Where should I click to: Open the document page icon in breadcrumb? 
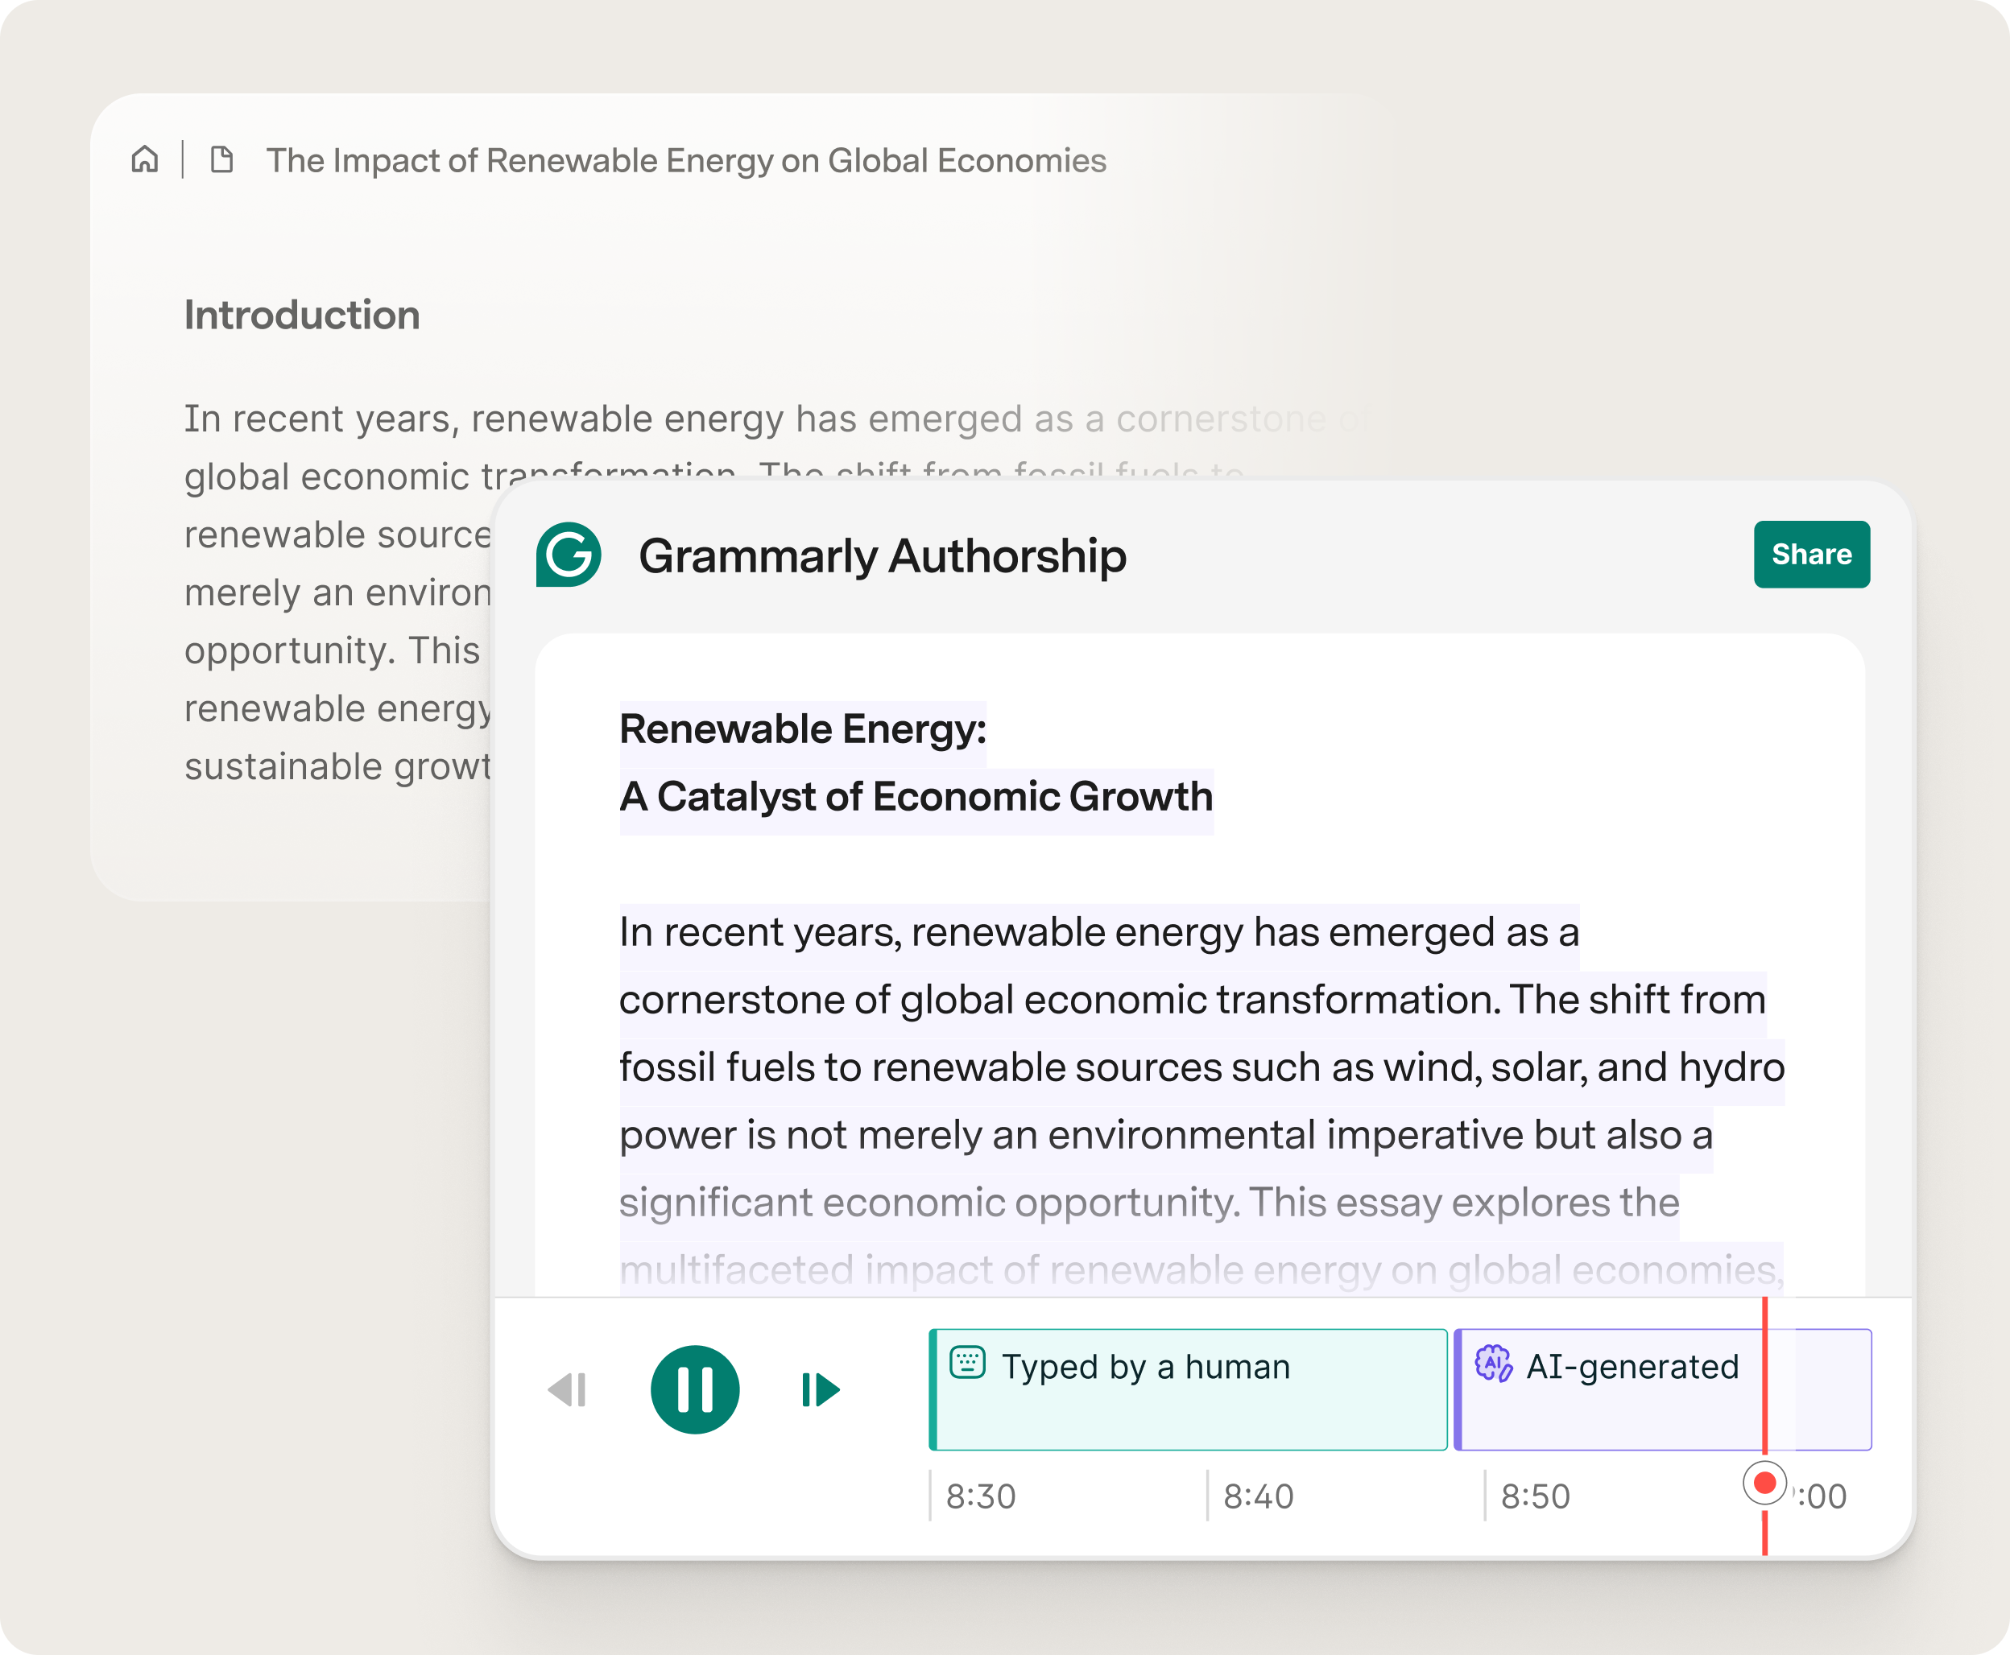(x=221, y=159)
